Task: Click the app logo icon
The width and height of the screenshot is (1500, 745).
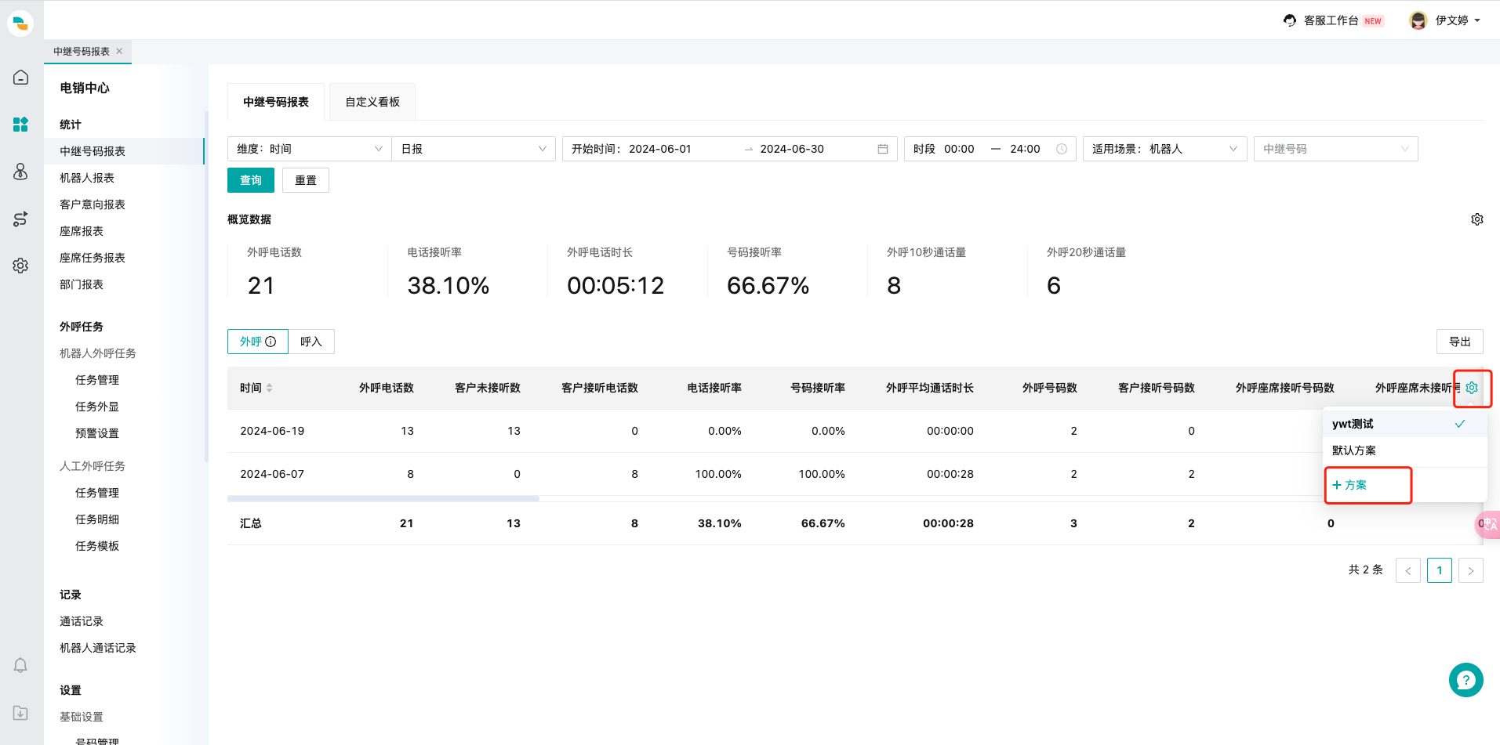Action: click(x=20, y=23)
